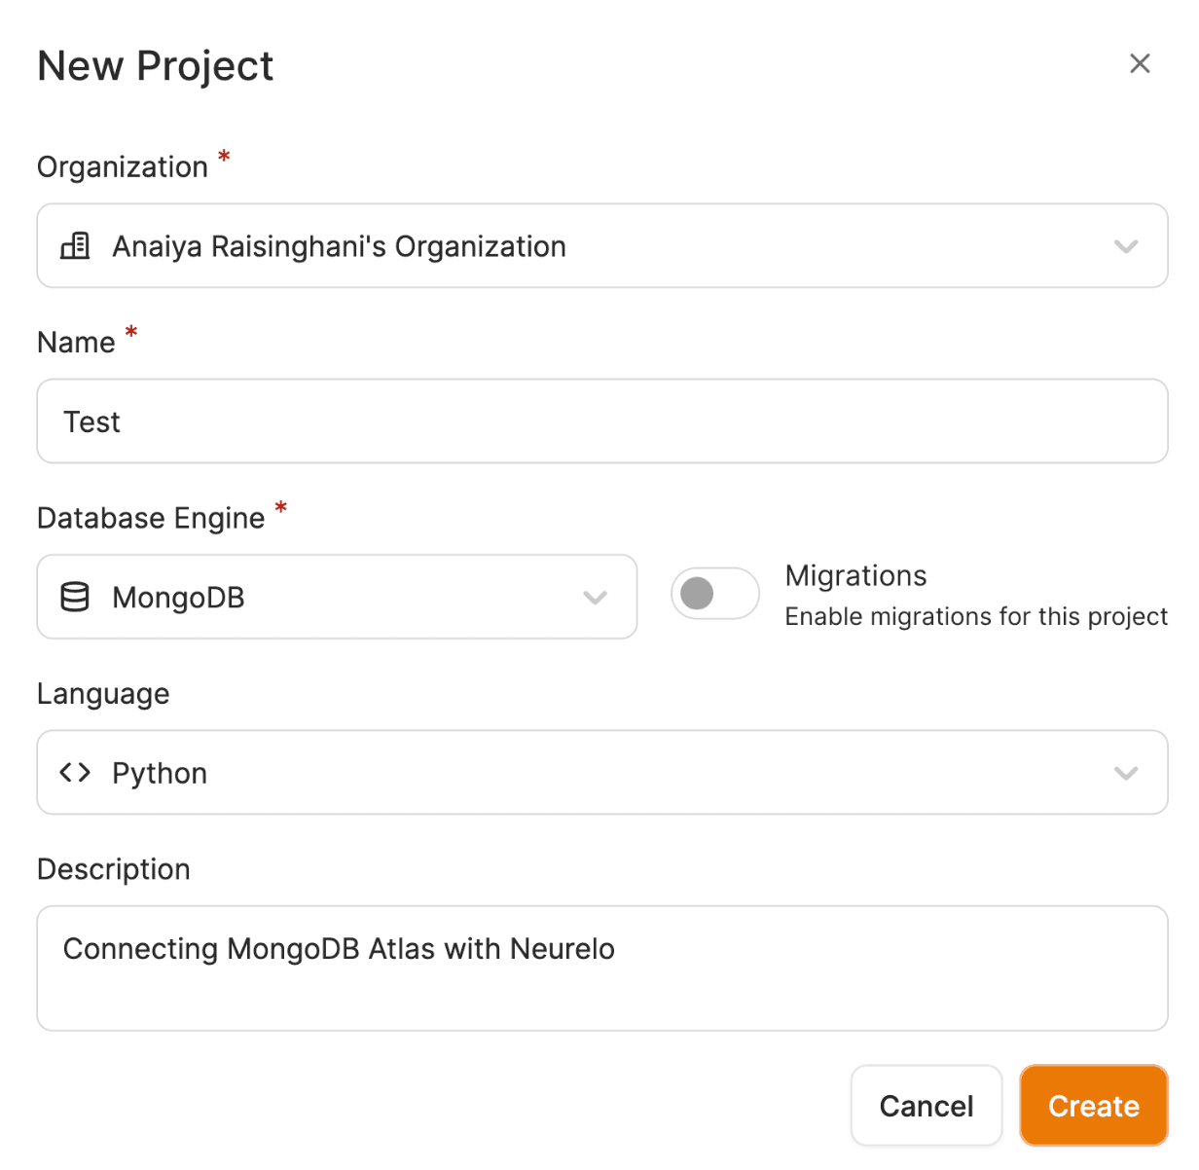Click the 'Enable migrations for this project' text
The height and width of the screenshot is (1170, 1199).
(976, 617)
